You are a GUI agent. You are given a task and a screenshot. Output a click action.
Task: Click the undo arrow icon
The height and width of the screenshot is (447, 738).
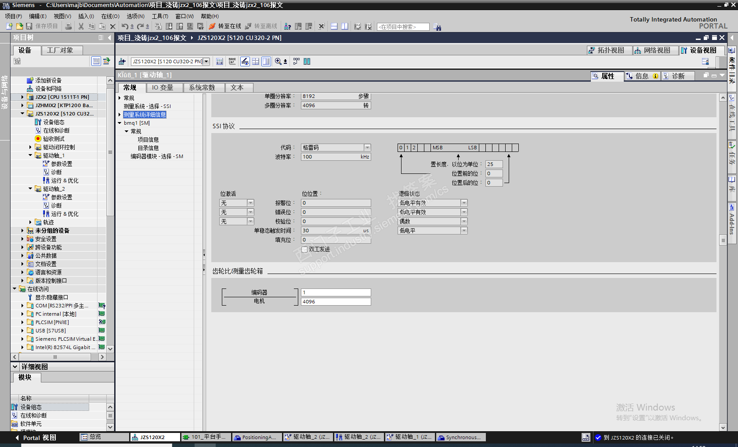coord(125,26)
